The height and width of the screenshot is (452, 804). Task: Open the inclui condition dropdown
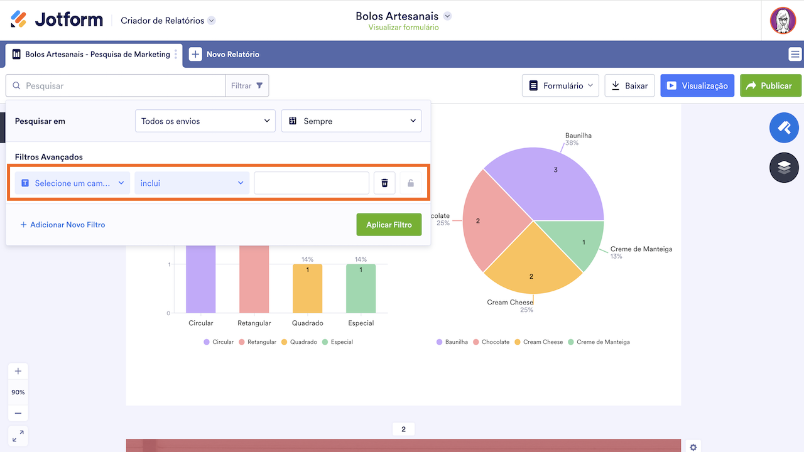pyautogui.click(x=192, y=182)
